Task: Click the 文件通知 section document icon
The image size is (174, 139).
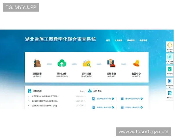Action: click(x=30, y=91)
